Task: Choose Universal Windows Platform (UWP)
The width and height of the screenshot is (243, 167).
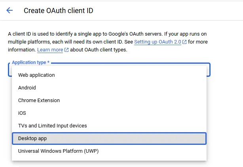Action: (109, 151)
